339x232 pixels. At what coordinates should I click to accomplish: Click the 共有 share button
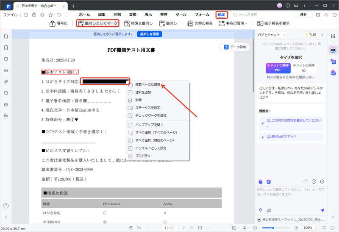click(303, 14)
